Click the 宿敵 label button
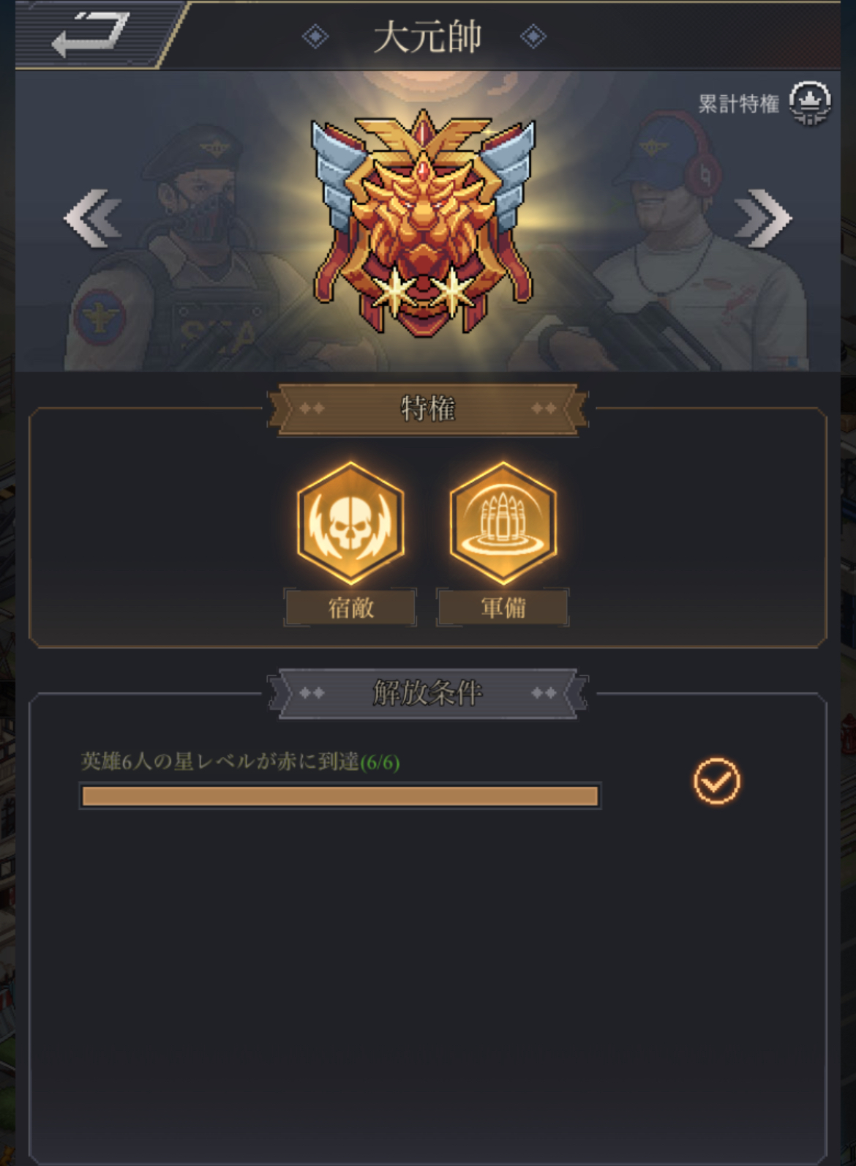This screenshot has height=1166, width=856. coord(350,608)
